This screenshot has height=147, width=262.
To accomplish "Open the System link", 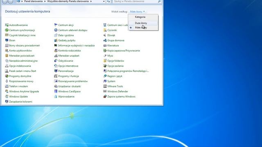I will click(x=111, y=81).
